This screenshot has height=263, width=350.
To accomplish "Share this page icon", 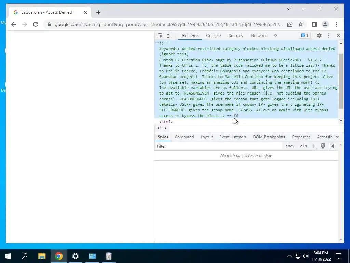I will [290, 24].
